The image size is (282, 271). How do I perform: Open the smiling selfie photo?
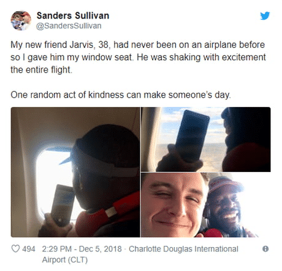[x=206, y=205]
